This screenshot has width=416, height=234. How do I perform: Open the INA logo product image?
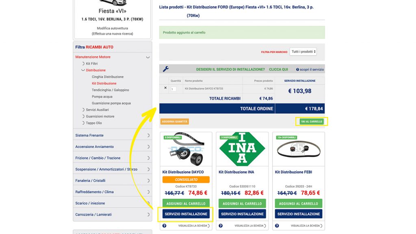[x=242, y=149]
